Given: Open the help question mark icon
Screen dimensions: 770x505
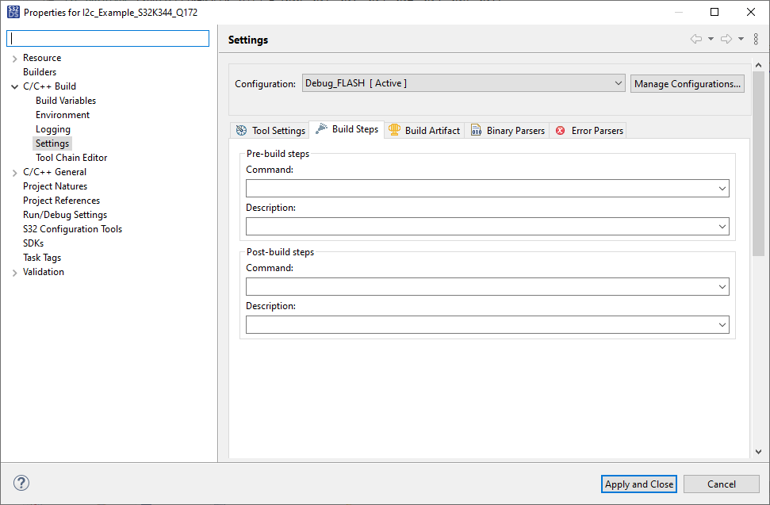Looking at the screenshot, I should (x=21, y=483).
